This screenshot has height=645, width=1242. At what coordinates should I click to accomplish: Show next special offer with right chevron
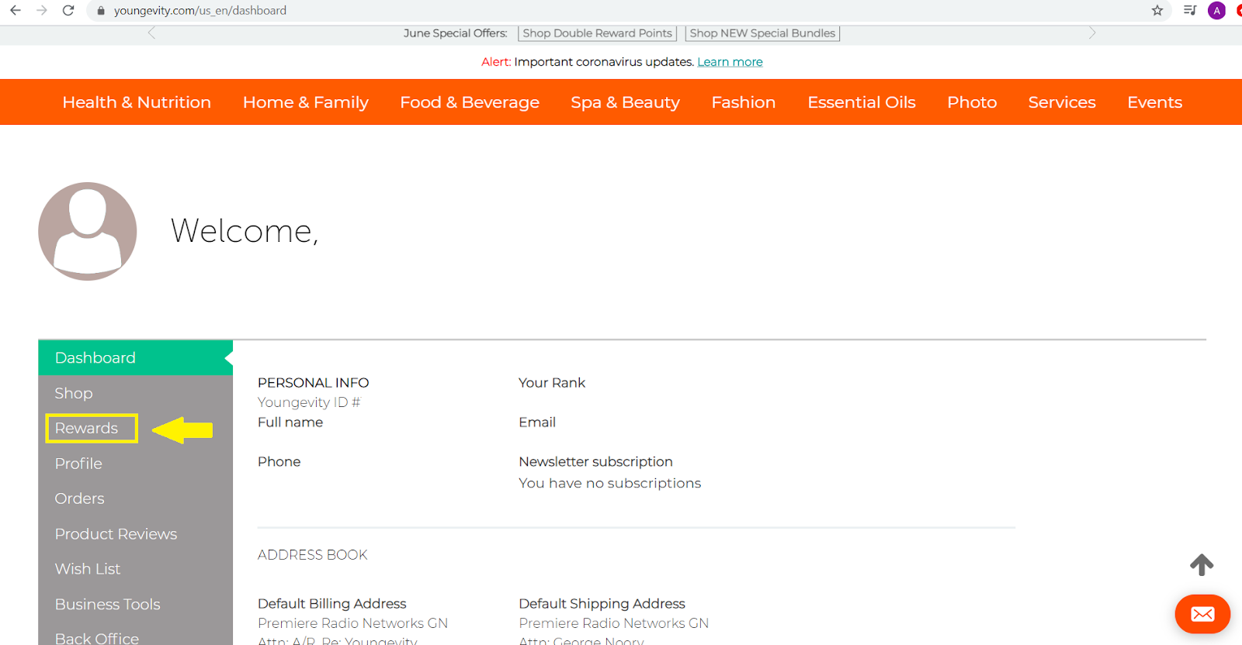coord(1092,33)
